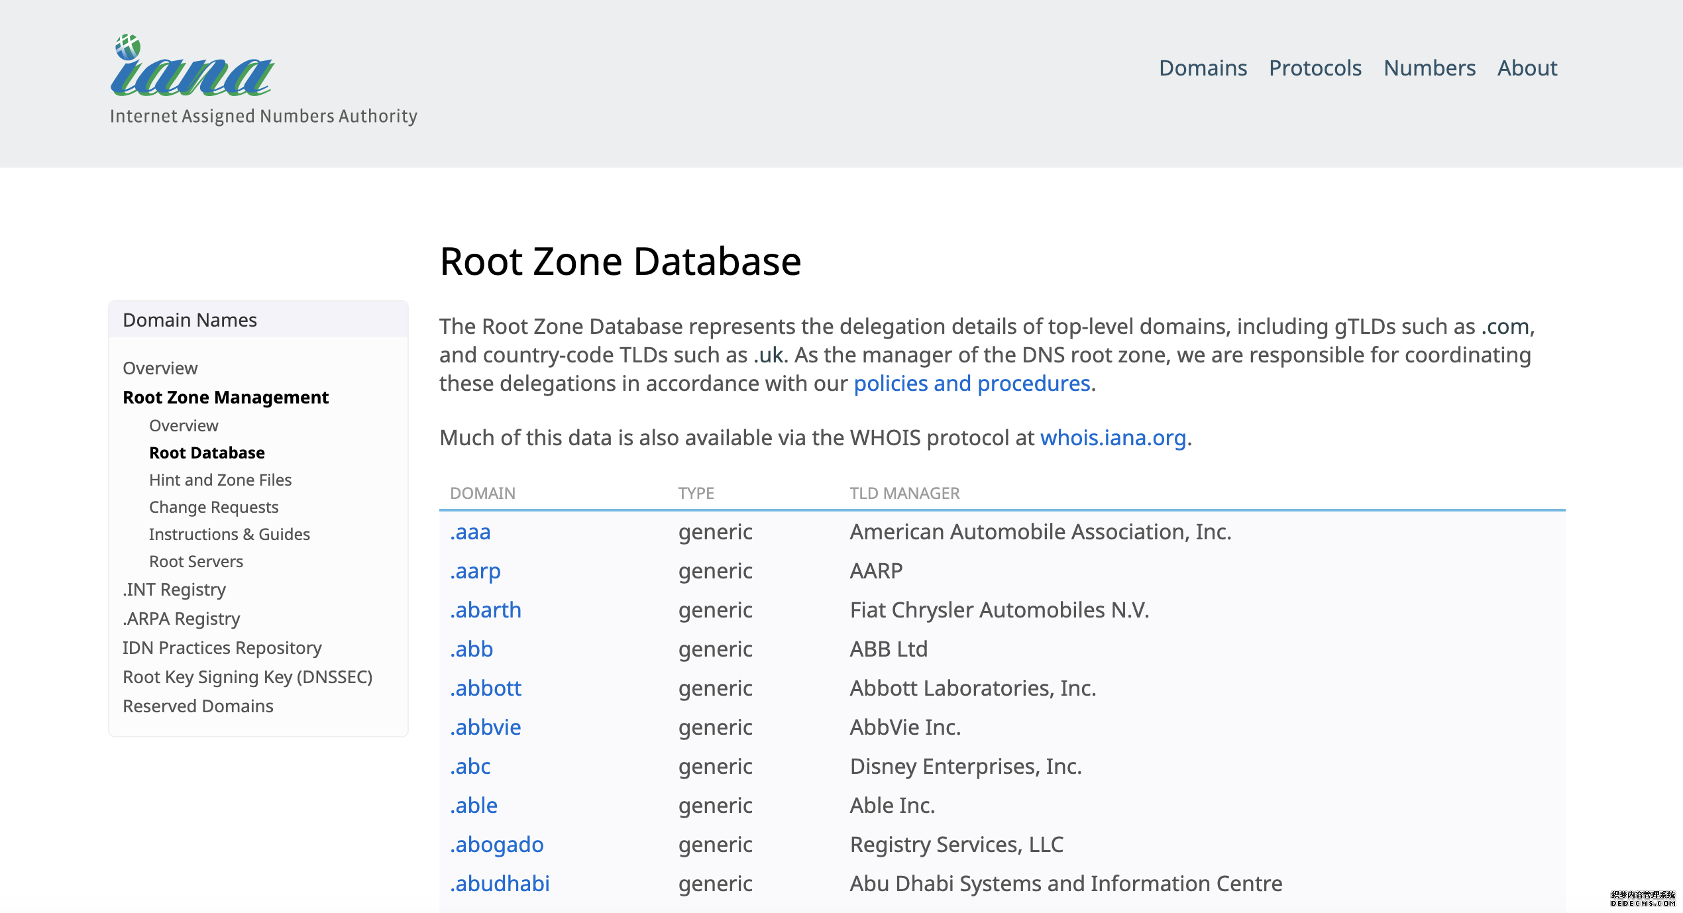Open Root Key Signing Key (DNSSEC)

click(x=247, y=677)
